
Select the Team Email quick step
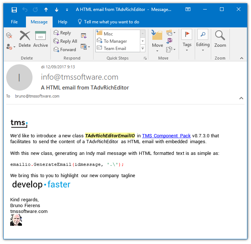coord(118,48)
